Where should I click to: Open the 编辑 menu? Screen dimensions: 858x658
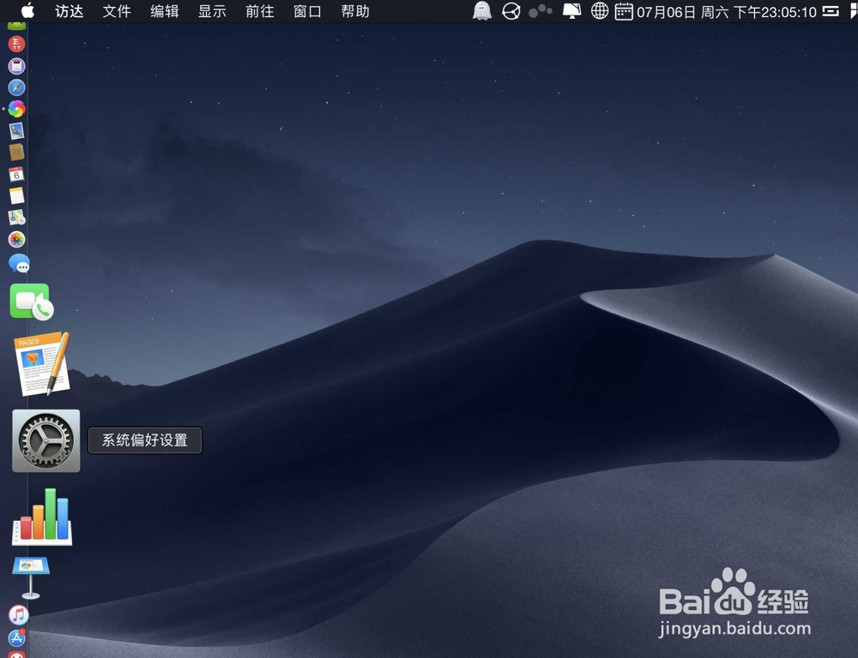(x=164, y=11)
